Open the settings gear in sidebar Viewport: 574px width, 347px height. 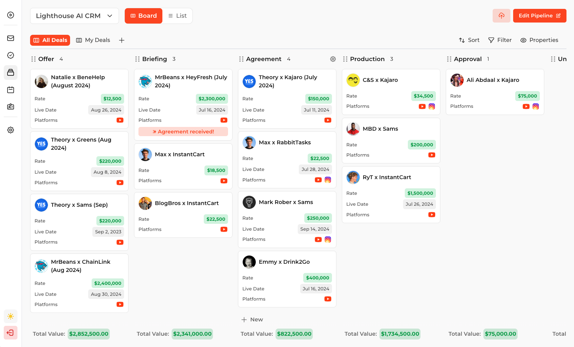click(11, 130)
